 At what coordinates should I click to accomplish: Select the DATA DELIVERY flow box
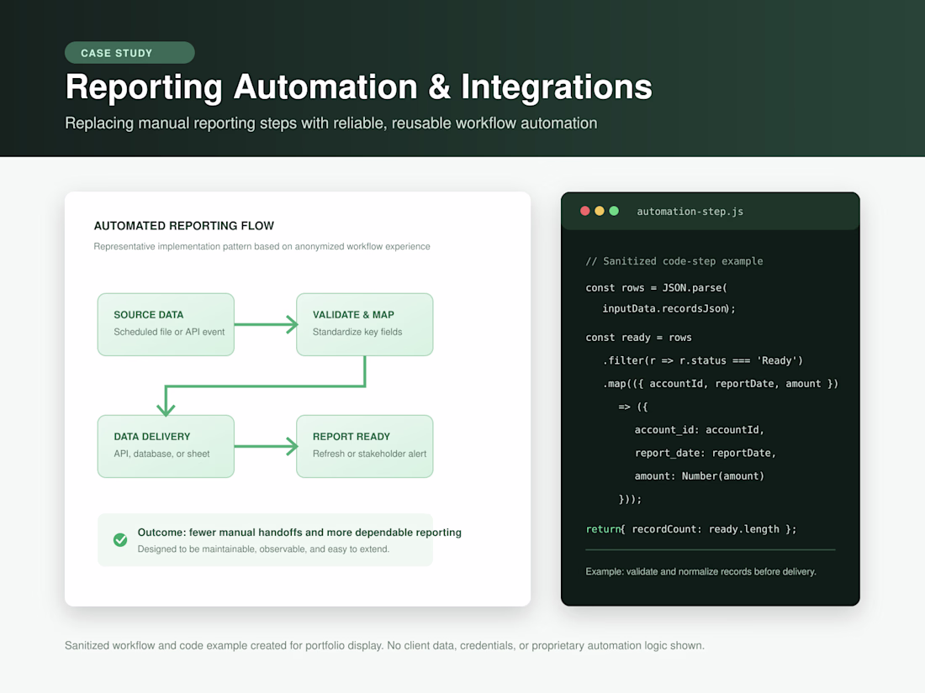click(166, 447)
